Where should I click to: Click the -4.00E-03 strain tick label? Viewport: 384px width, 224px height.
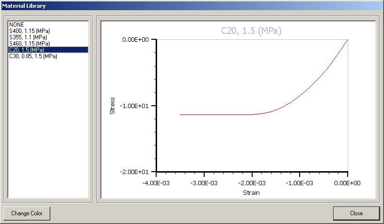coord(155,182)
